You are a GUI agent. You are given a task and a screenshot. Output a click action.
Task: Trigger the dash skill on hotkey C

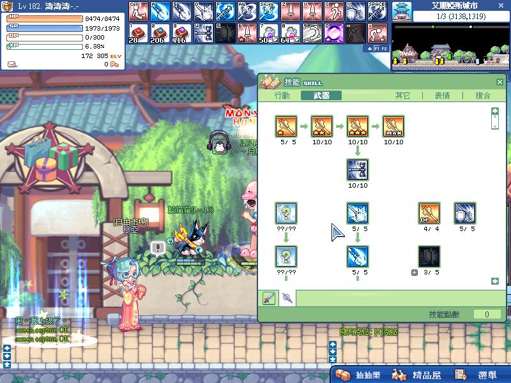click(334, 11)
